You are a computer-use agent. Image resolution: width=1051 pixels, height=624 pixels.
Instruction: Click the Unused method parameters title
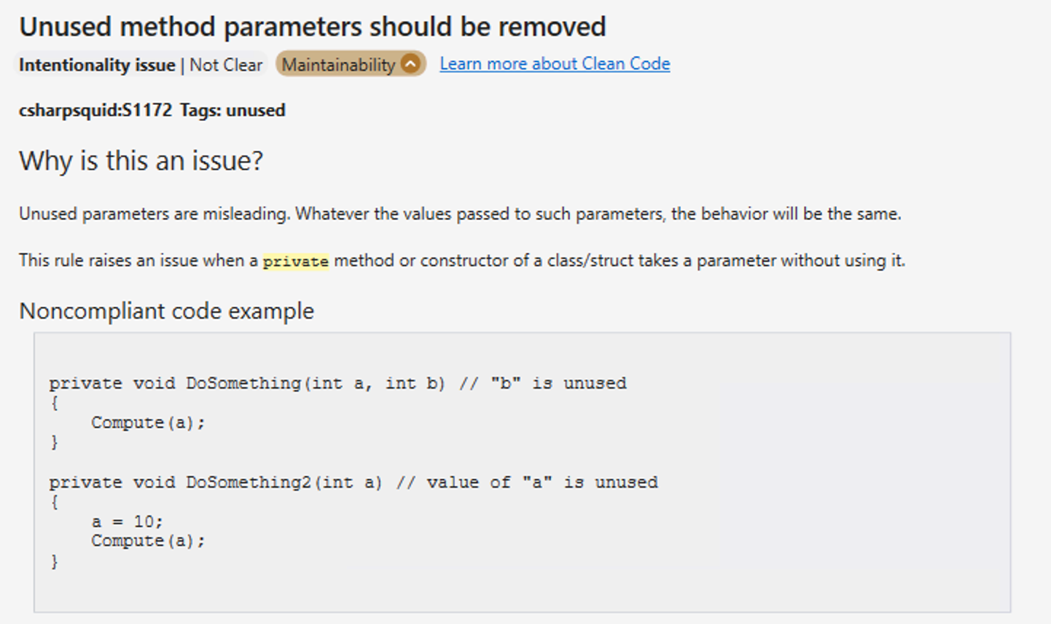pyautogui.click(x=312, y=26)
